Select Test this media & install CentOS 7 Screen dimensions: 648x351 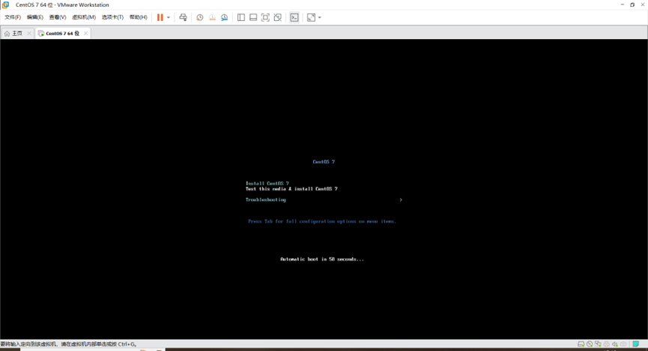(291, 189)
